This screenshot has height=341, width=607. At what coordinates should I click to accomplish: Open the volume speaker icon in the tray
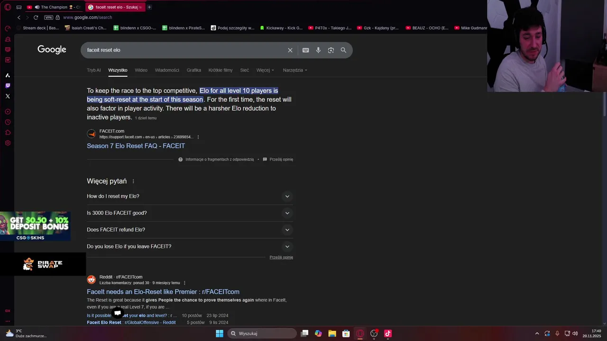tap(575, 333)
